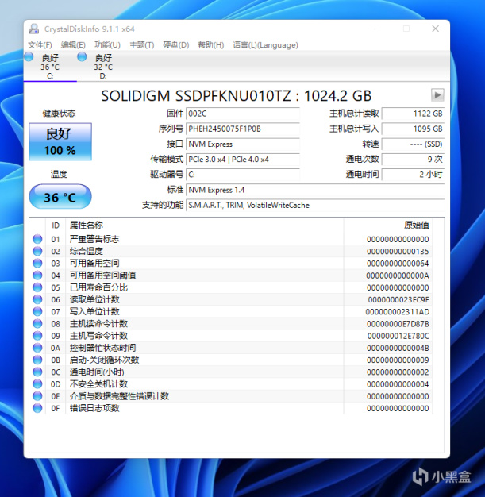The height and width of the screenshot is (497, 485).
Task: Click the status orb for attribute 07 写入单位计数
Action: (x=37, y=311)
